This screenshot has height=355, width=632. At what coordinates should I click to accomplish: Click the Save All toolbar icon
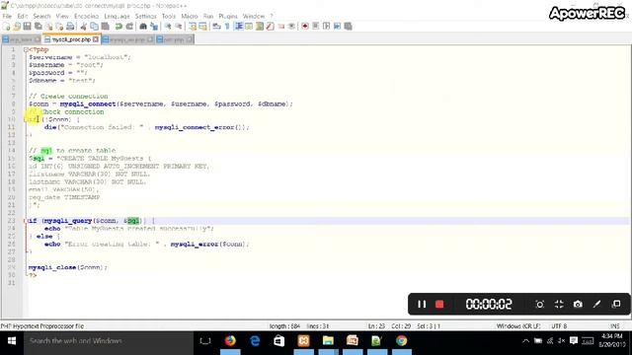(x=38, y=27)
